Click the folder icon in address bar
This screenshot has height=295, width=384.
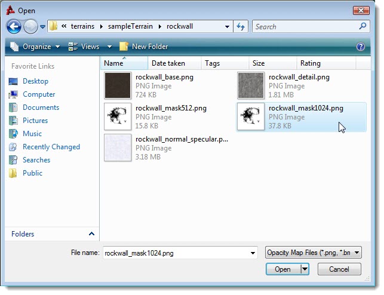point(53,26)
